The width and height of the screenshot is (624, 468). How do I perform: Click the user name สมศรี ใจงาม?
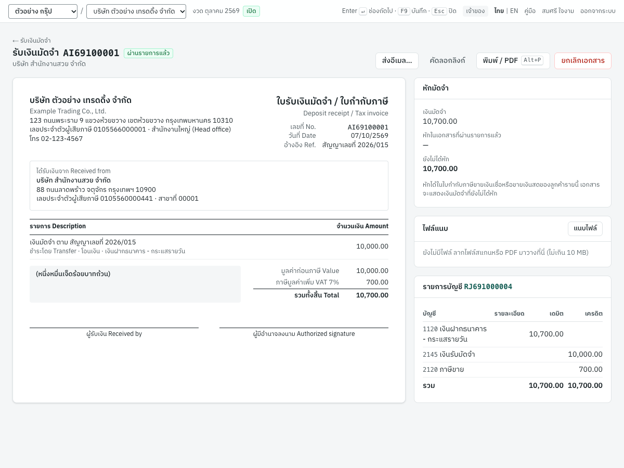point(558,11)
